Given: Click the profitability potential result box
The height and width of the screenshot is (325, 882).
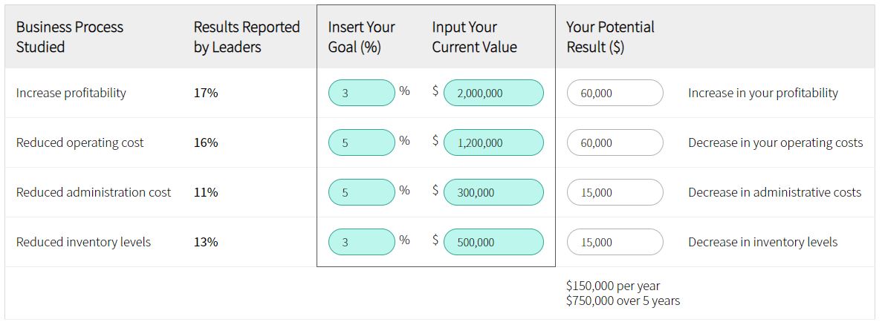Looking at the screenshot, I should 615,93.
